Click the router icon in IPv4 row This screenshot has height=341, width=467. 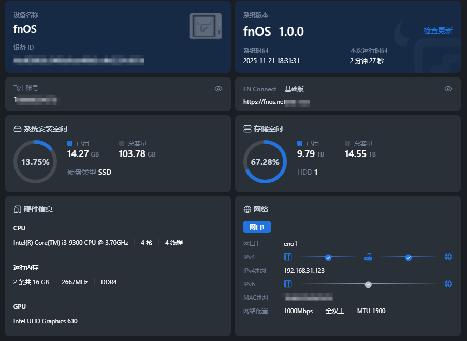pyautogui.click(x=368, y=257)
